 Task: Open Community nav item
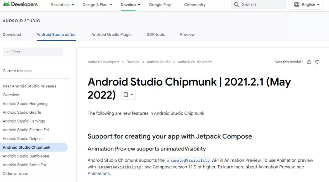pyautogui.click(x=195, y=4)
